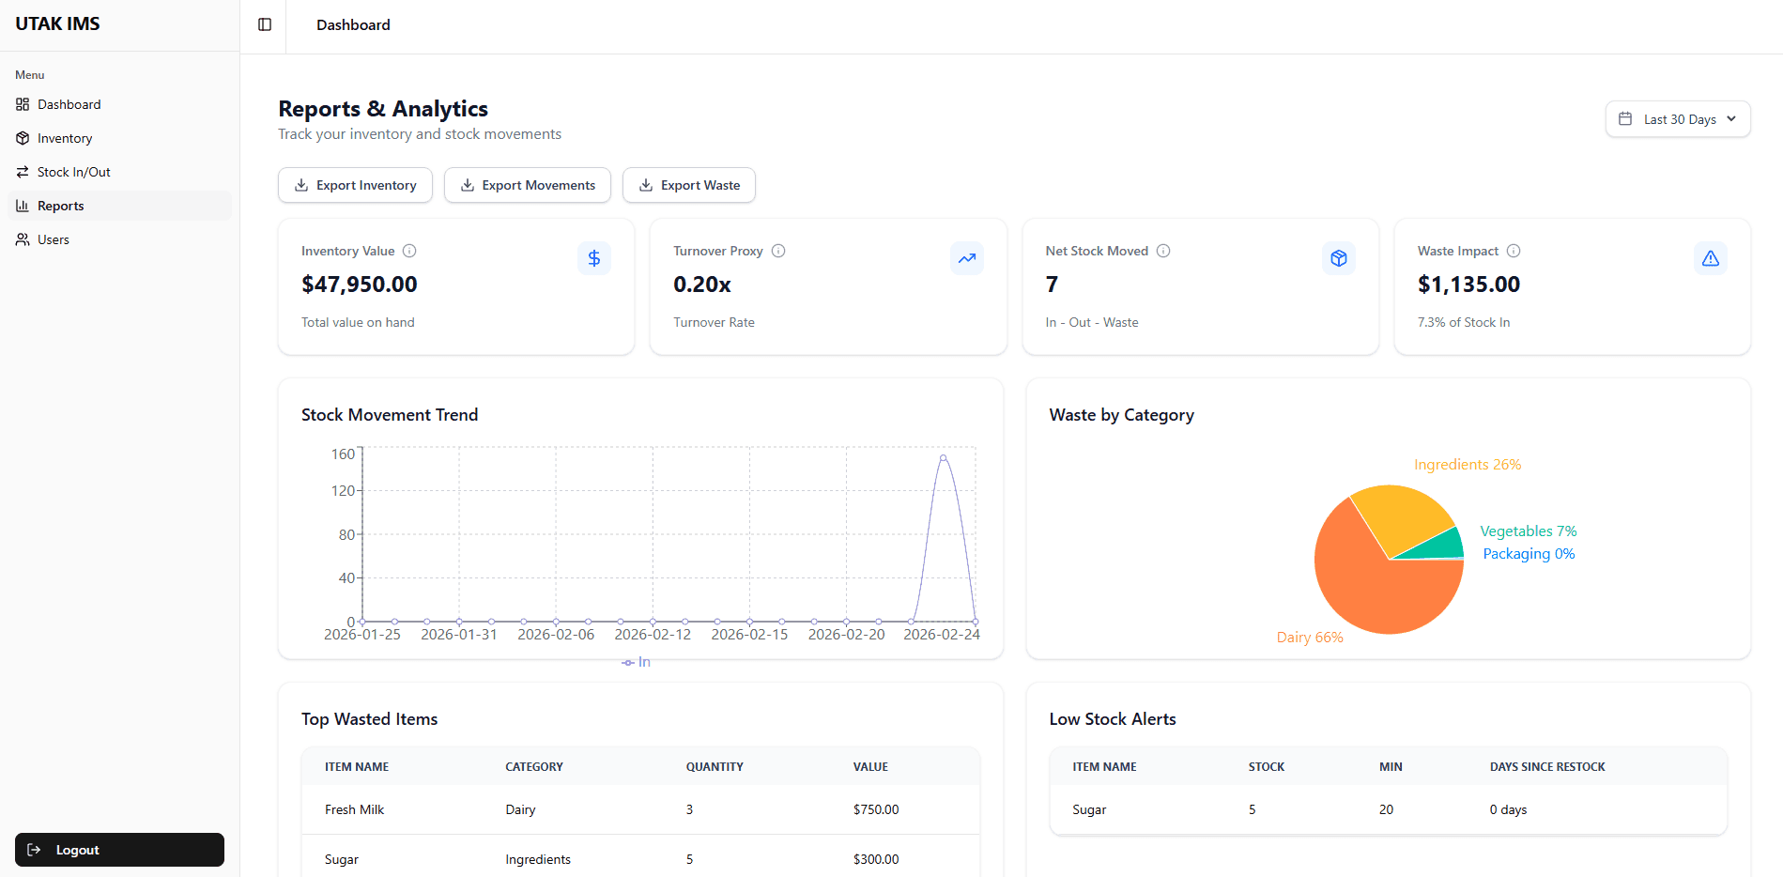This screenshot has width=1783, height=877.
Task: Click the logout arrow icon
Action: [x=35, y=850]
